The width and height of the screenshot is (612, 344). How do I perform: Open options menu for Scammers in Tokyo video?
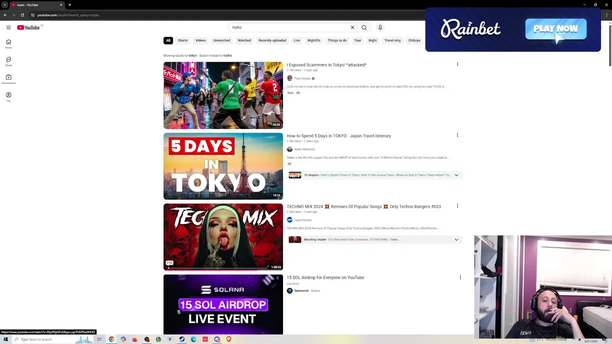coord(458,64)
